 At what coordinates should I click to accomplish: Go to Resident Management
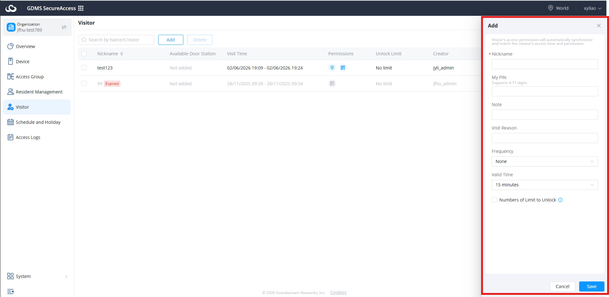click(37, 92)
